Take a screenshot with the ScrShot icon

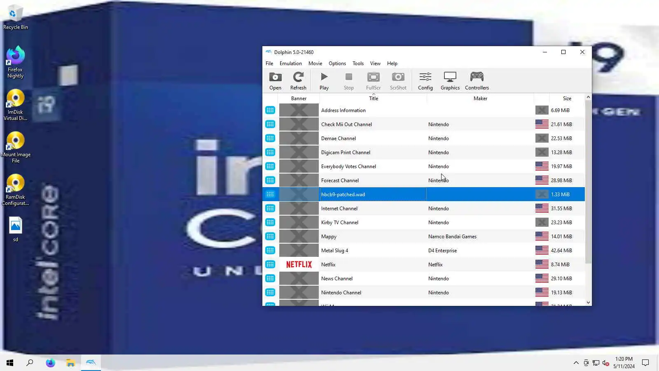398,81
